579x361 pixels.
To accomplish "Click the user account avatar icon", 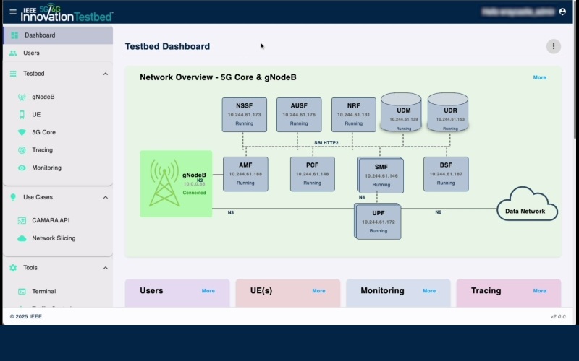I will pos(562,12).
